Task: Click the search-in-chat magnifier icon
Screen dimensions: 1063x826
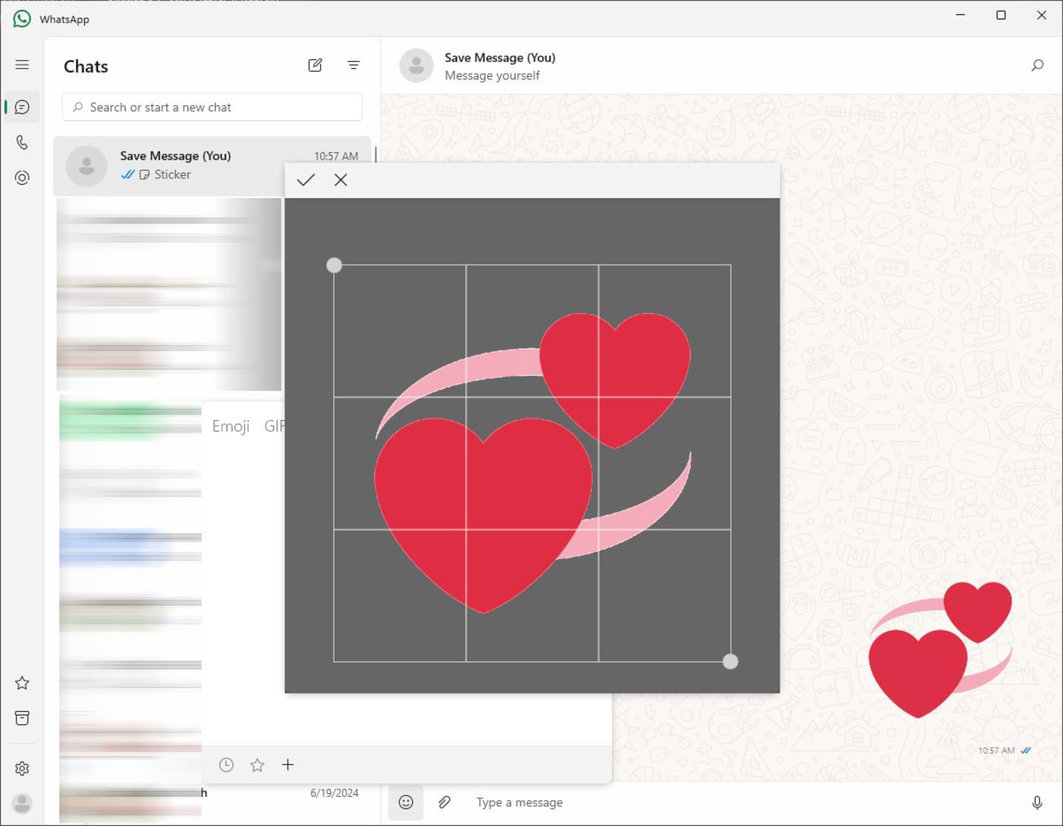Action: pos(1037,65)
